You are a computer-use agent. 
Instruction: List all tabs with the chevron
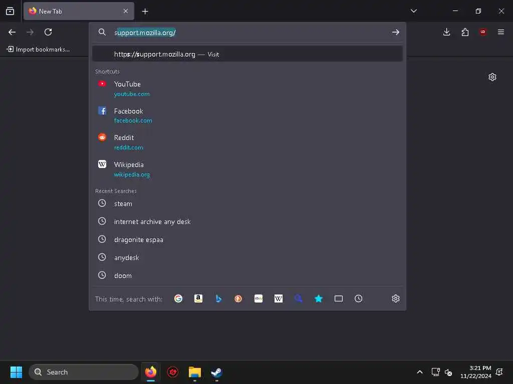point(414,11)
